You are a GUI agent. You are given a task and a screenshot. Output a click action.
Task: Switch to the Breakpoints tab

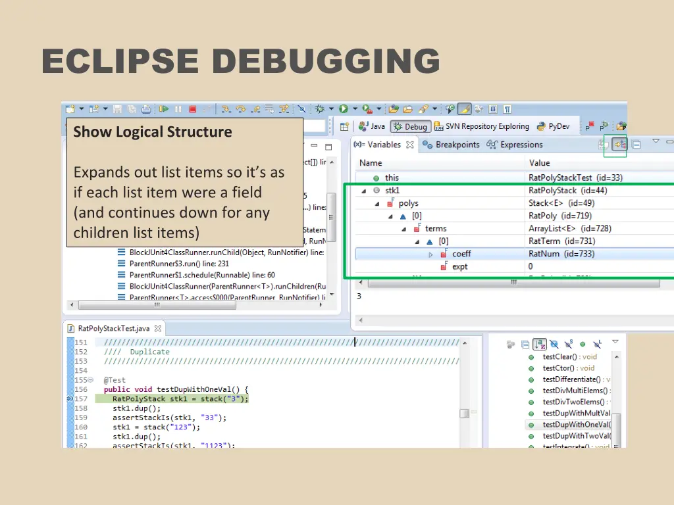456,145
